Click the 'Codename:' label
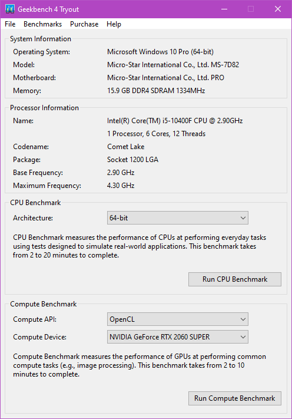 tap(31, 147)
